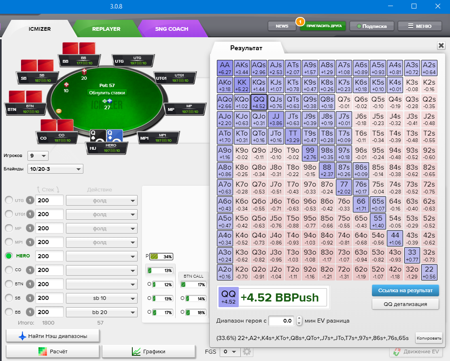The width and height of the screenshot is (450, 361).
Task: Click the stack circle icon beside BTN
Action: [30, 284]
